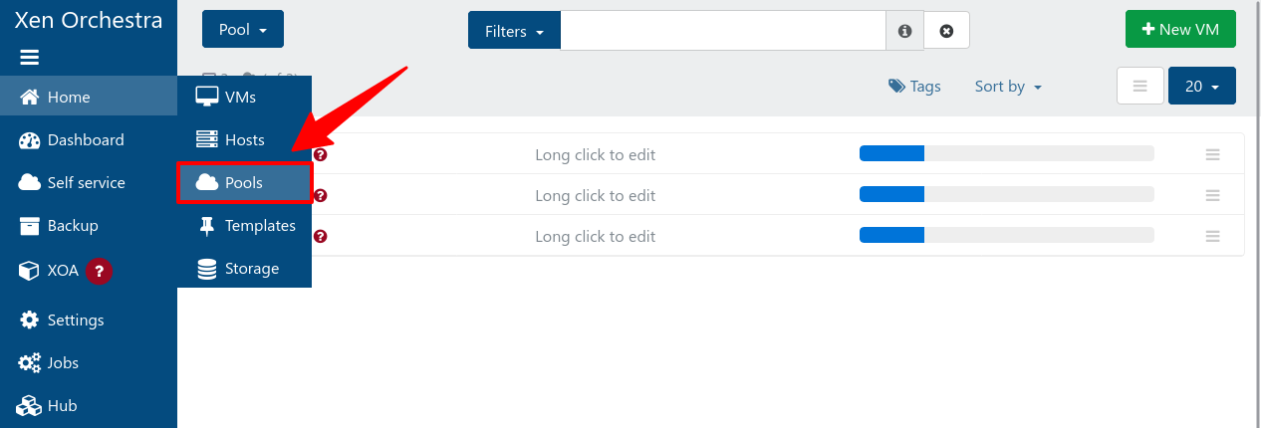This screenshot has width=1261, height=428.
Task: Select Hosts from the Home submenu
Action: (244, 139)
